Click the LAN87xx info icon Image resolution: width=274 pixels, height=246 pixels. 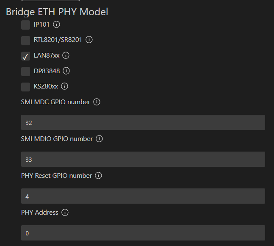tap(66, 55)
